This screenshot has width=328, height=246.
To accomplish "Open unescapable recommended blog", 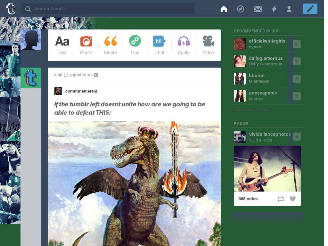I will pyautogui.click(x=263, y=93).
